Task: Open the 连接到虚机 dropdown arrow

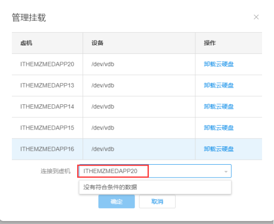Action: click(226, 172)
